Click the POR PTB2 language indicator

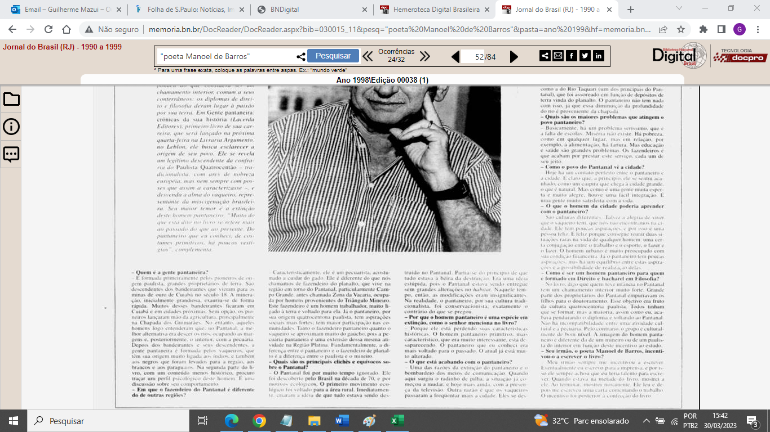tap(691, 421)
